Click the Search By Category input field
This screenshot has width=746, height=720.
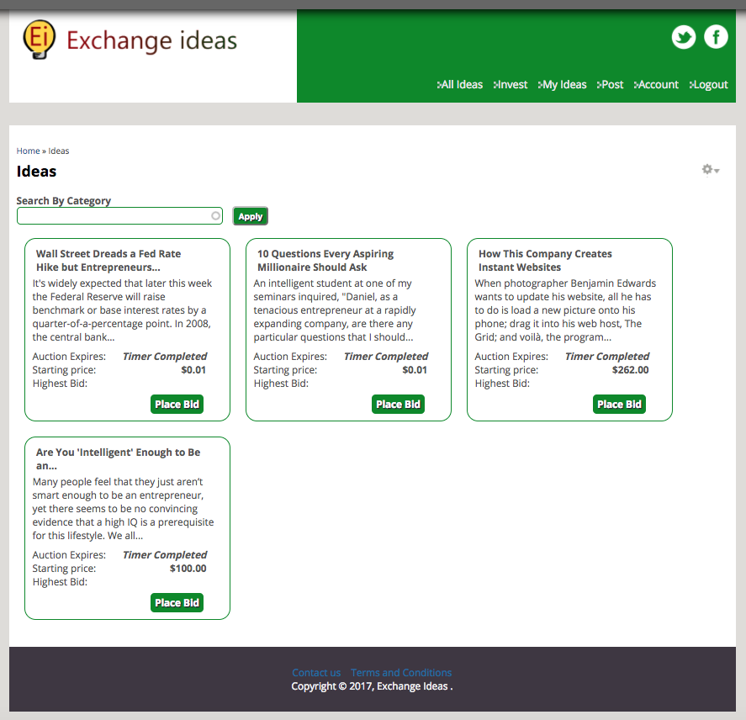coord(114,216)
